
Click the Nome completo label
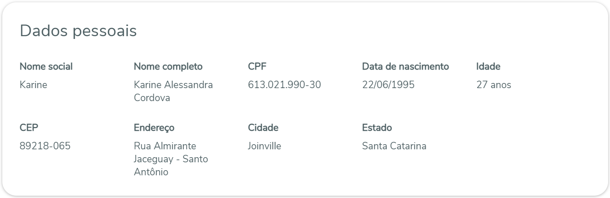[168, 67]
